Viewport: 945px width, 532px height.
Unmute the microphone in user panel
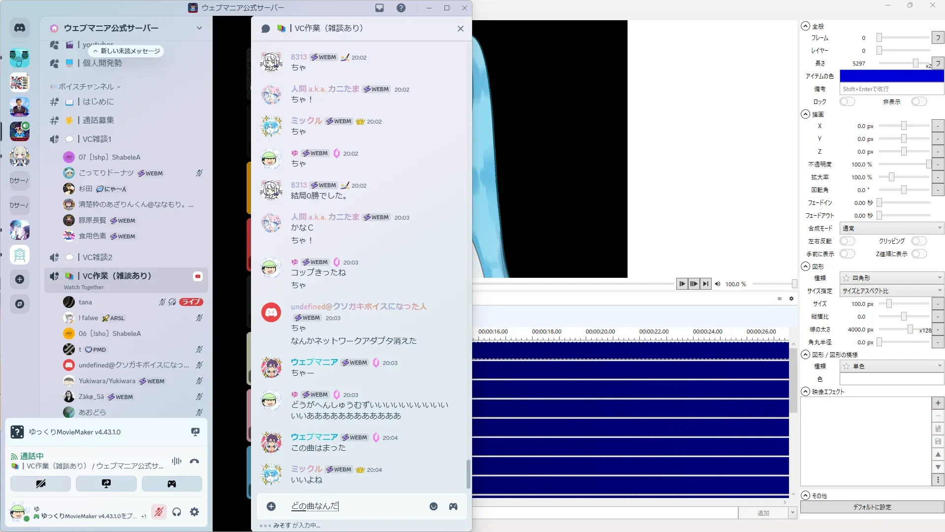(158, 512)
